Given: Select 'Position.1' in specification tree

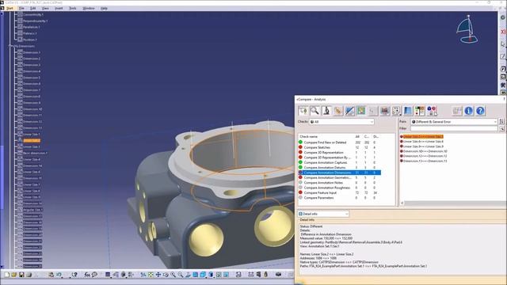Looking at the screenshot, I should [30, 40].
